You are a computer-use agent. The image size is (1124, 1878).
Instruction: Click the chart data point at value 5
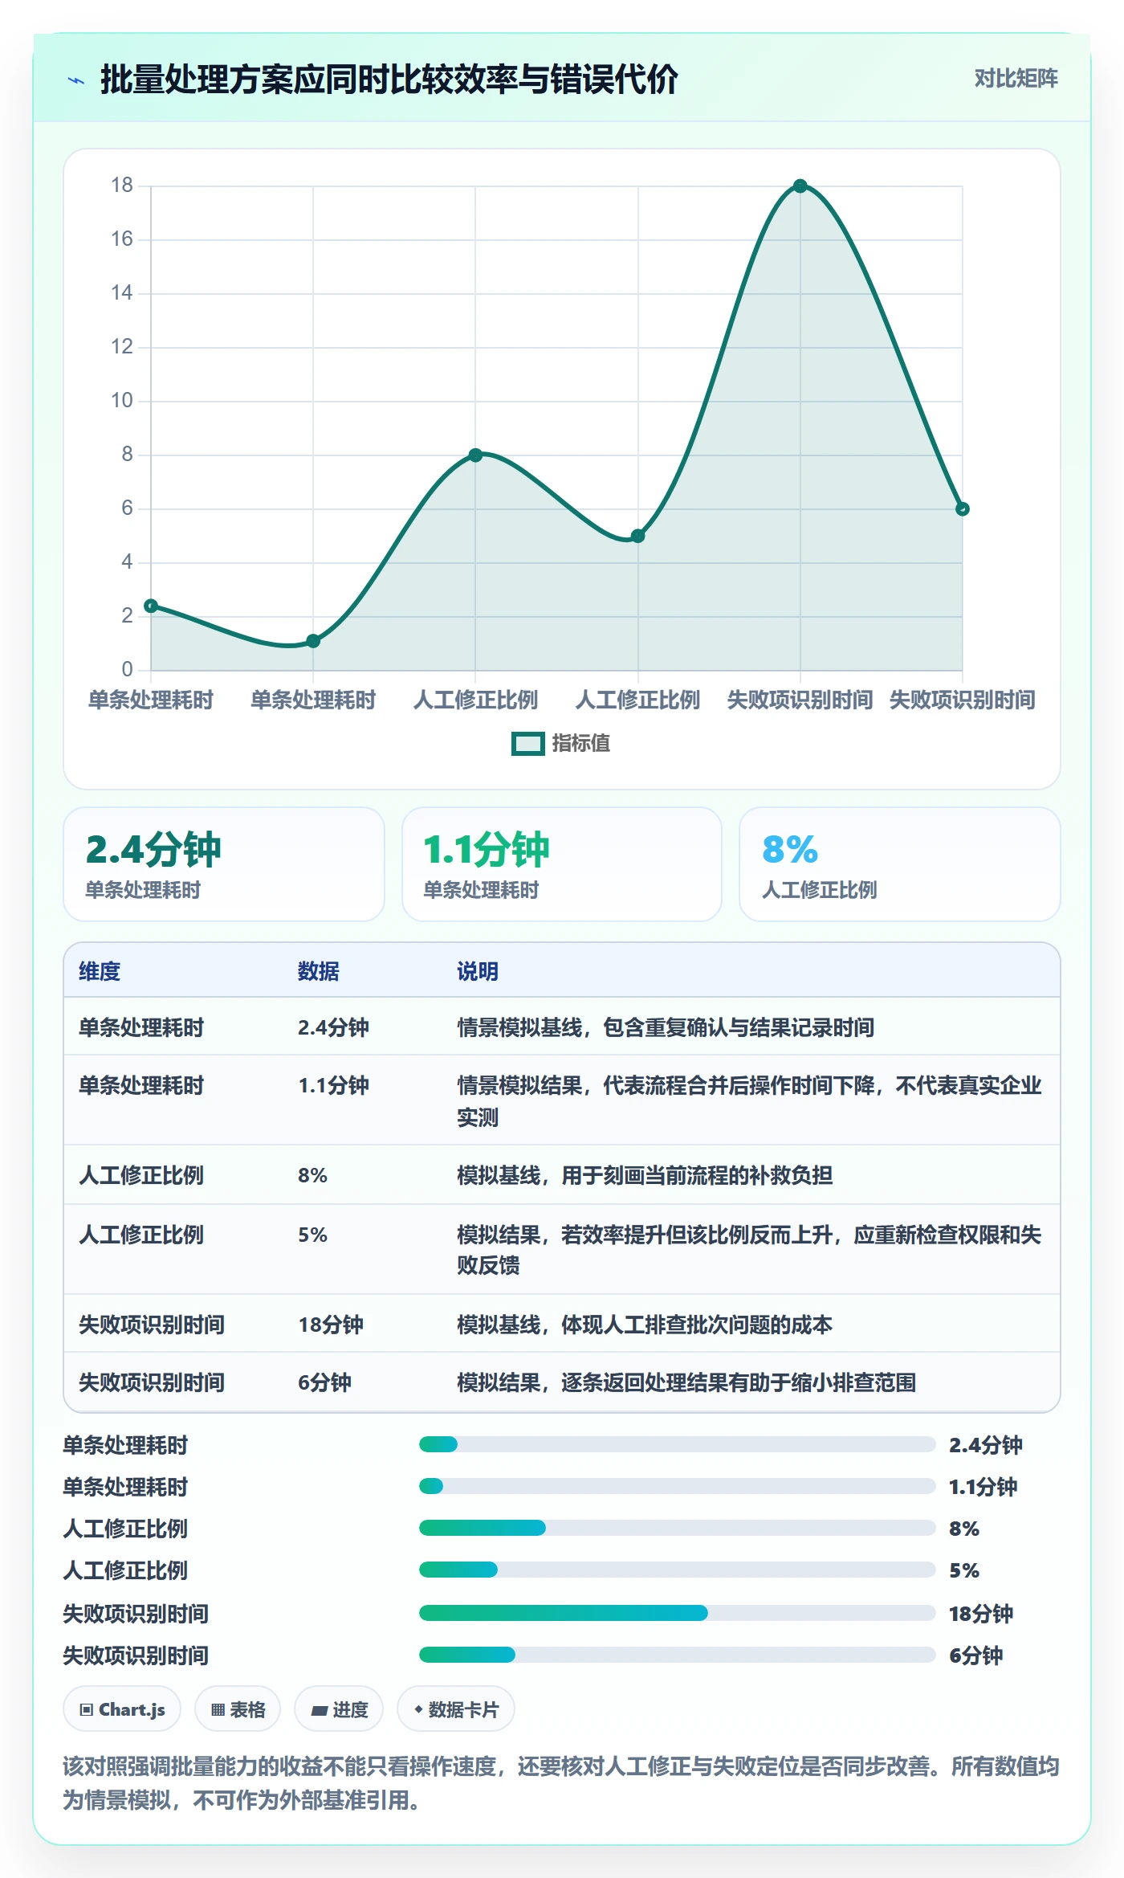637,536
